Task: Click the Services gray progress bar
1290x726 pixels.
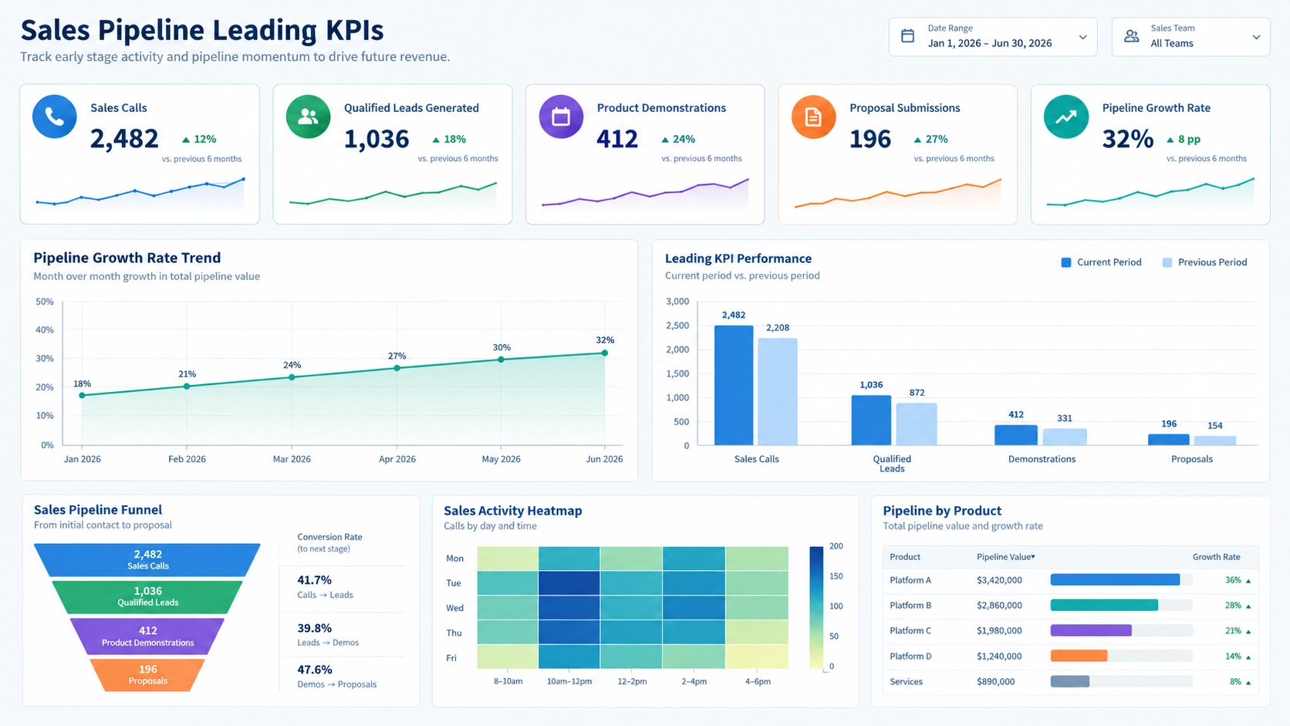Action: (1069, 682)
